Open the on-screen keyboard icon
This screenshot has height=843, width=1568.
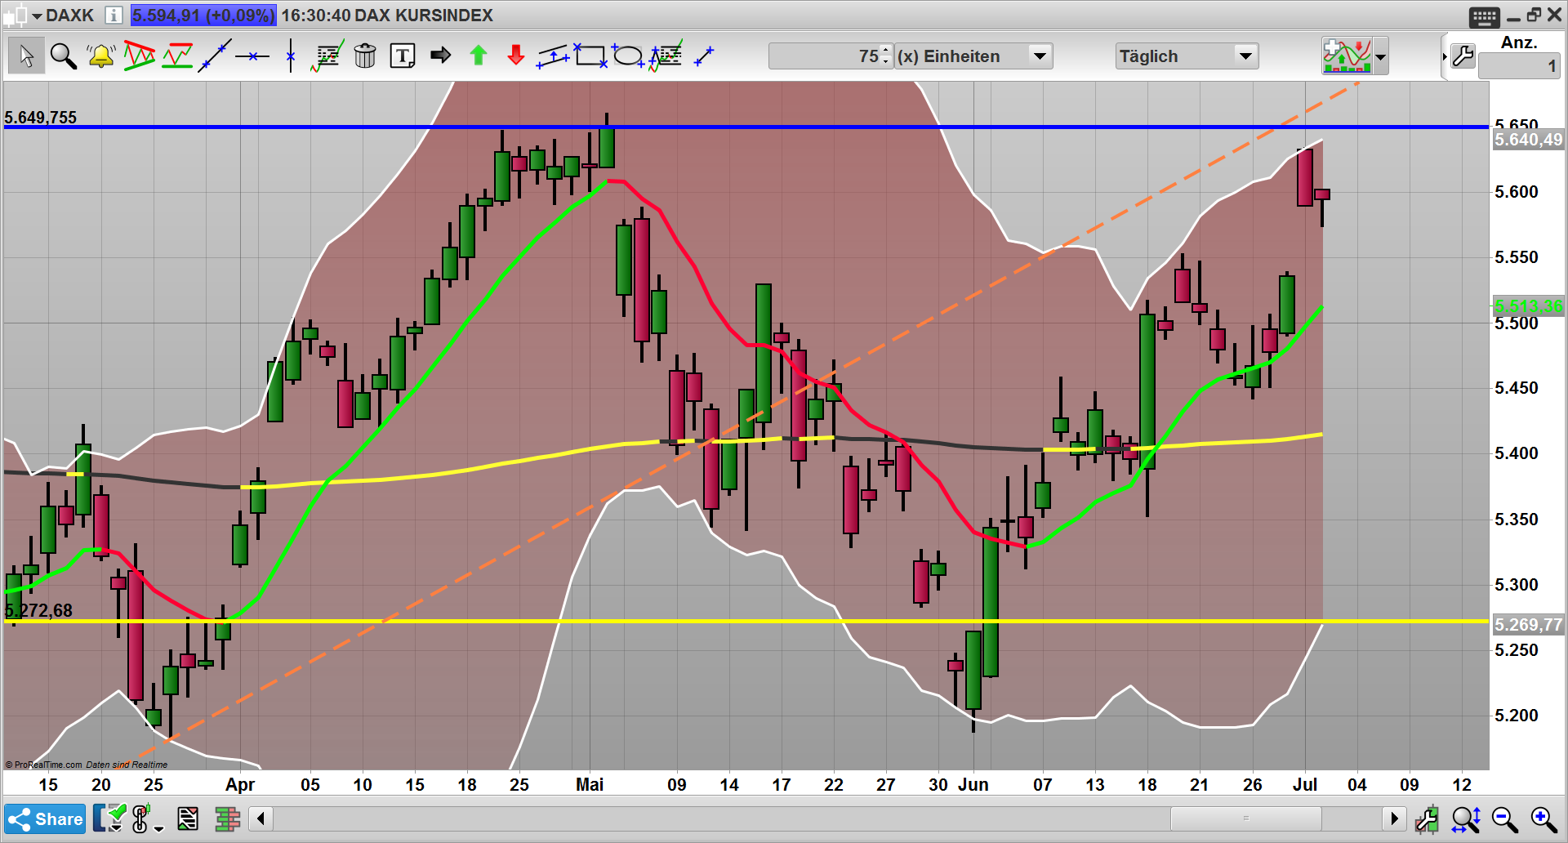(1484, 16)
